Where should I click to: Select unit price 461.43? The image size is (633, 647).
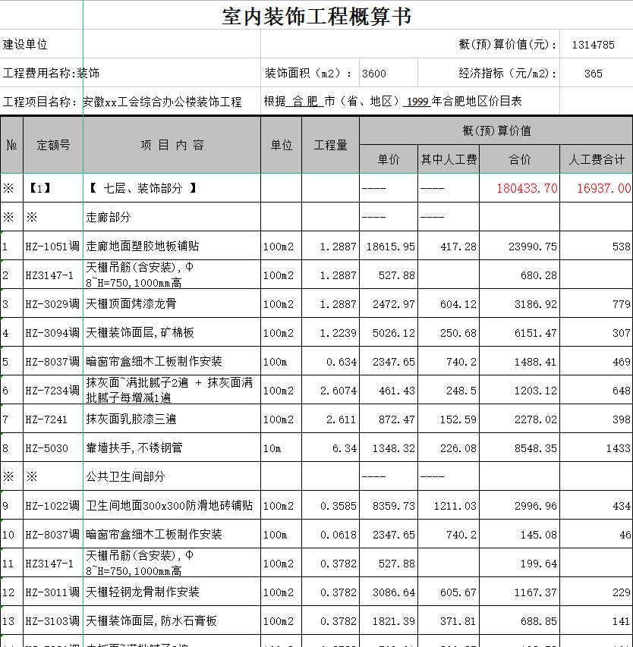[397, 391]
